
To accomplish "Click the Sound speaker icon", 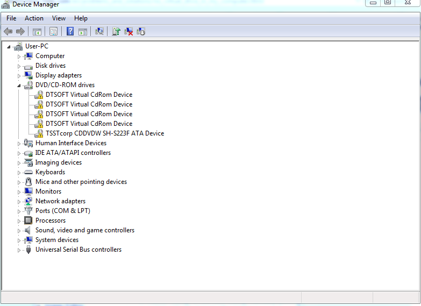I will [27, 230].
